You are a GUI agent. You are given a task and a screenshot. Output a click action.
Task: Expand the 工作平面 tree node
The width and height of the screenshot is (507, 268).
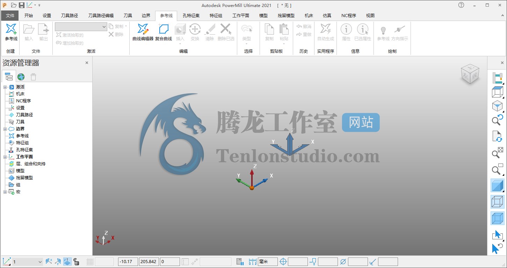pyautogui.click(x=5, y=157)
